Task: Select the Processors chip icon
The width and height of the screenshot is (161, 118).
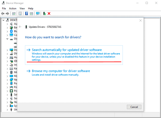Action: tap(11, 91)
